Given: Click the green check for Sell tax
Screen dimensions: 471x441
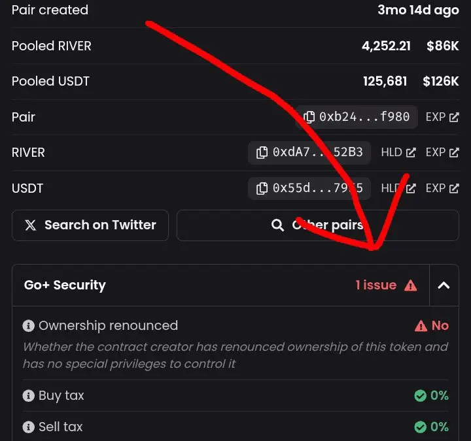Looking at the screenshot, I should pyautogui.click(x=420, y=427).
